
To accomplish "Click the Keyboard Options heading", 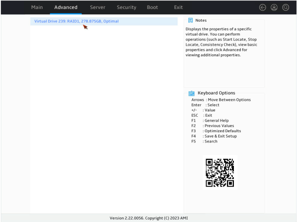I will pyautogui.click(x=216, y=93).
